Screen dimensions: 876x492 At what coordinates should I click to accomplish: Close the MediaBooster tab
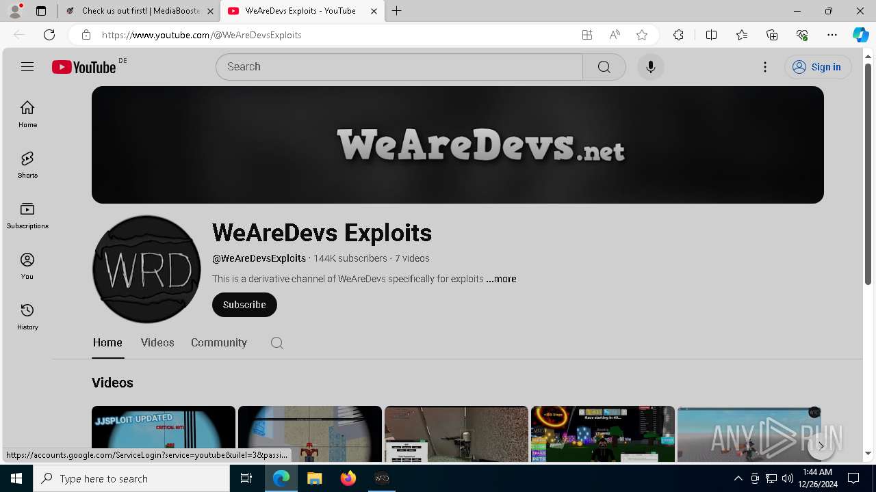(x=210, y=11)
